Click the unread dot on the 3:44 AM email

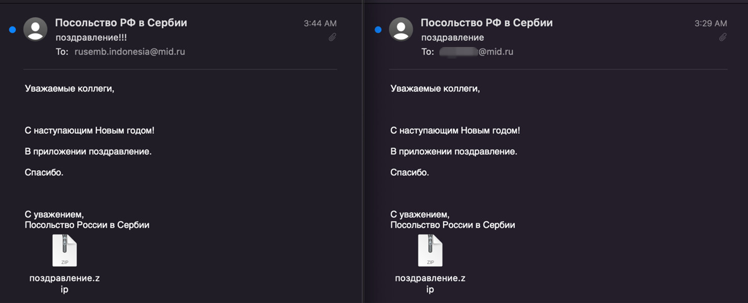(x=13, y=30)
